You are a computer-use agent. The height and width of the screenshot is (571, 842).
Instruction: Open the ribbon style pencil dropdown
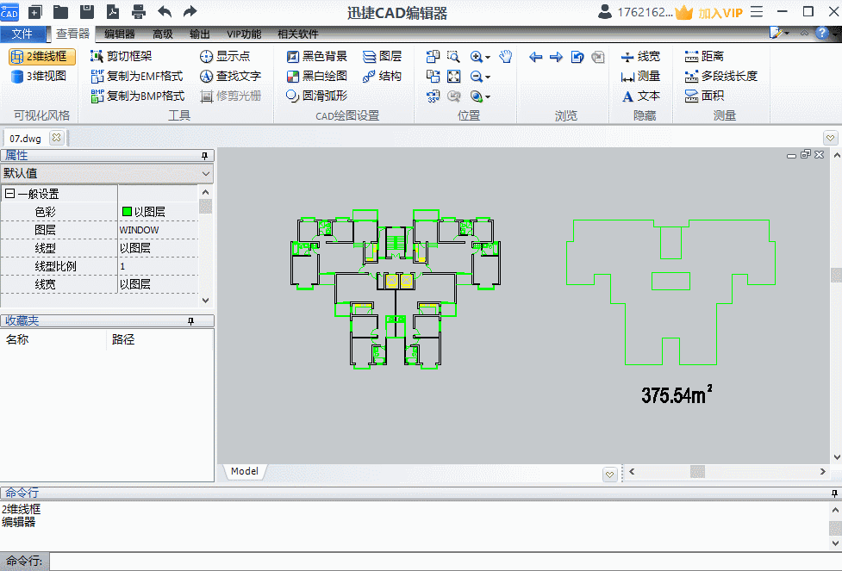click(x=778, y=33)
